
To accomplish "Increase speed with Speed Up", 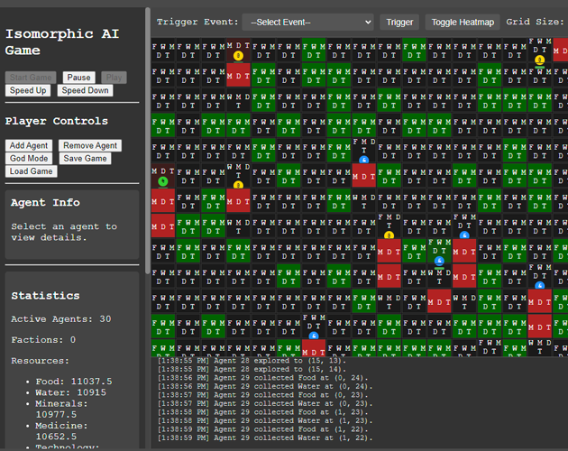I will [28, 90].
